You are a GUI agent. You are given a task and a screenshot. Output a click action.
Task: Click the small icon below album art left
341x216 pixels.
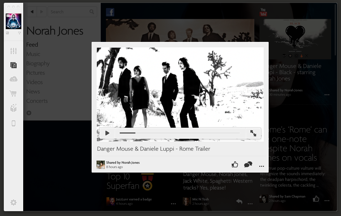coord(7,33)
